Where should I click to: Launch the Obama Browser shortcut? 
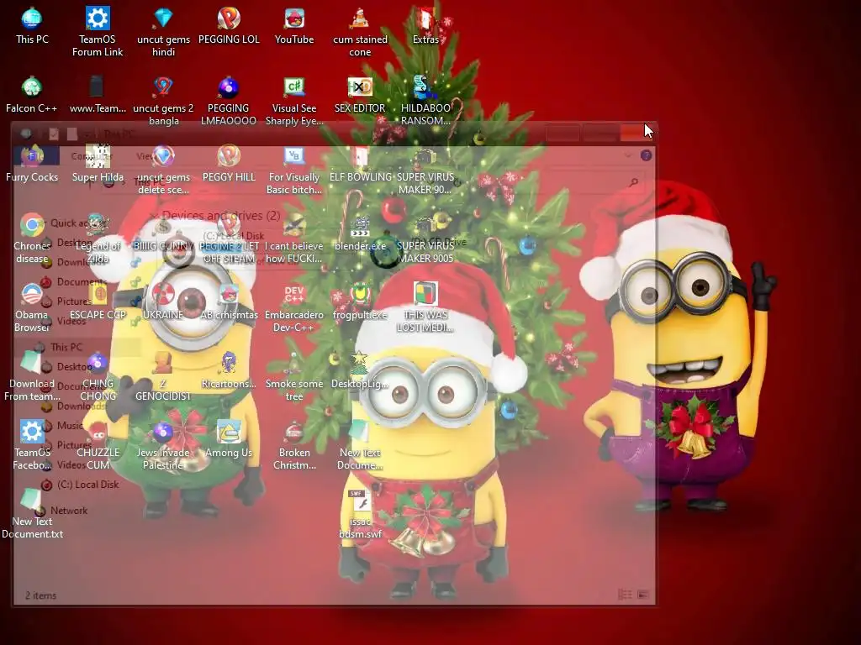pos(32,308)
